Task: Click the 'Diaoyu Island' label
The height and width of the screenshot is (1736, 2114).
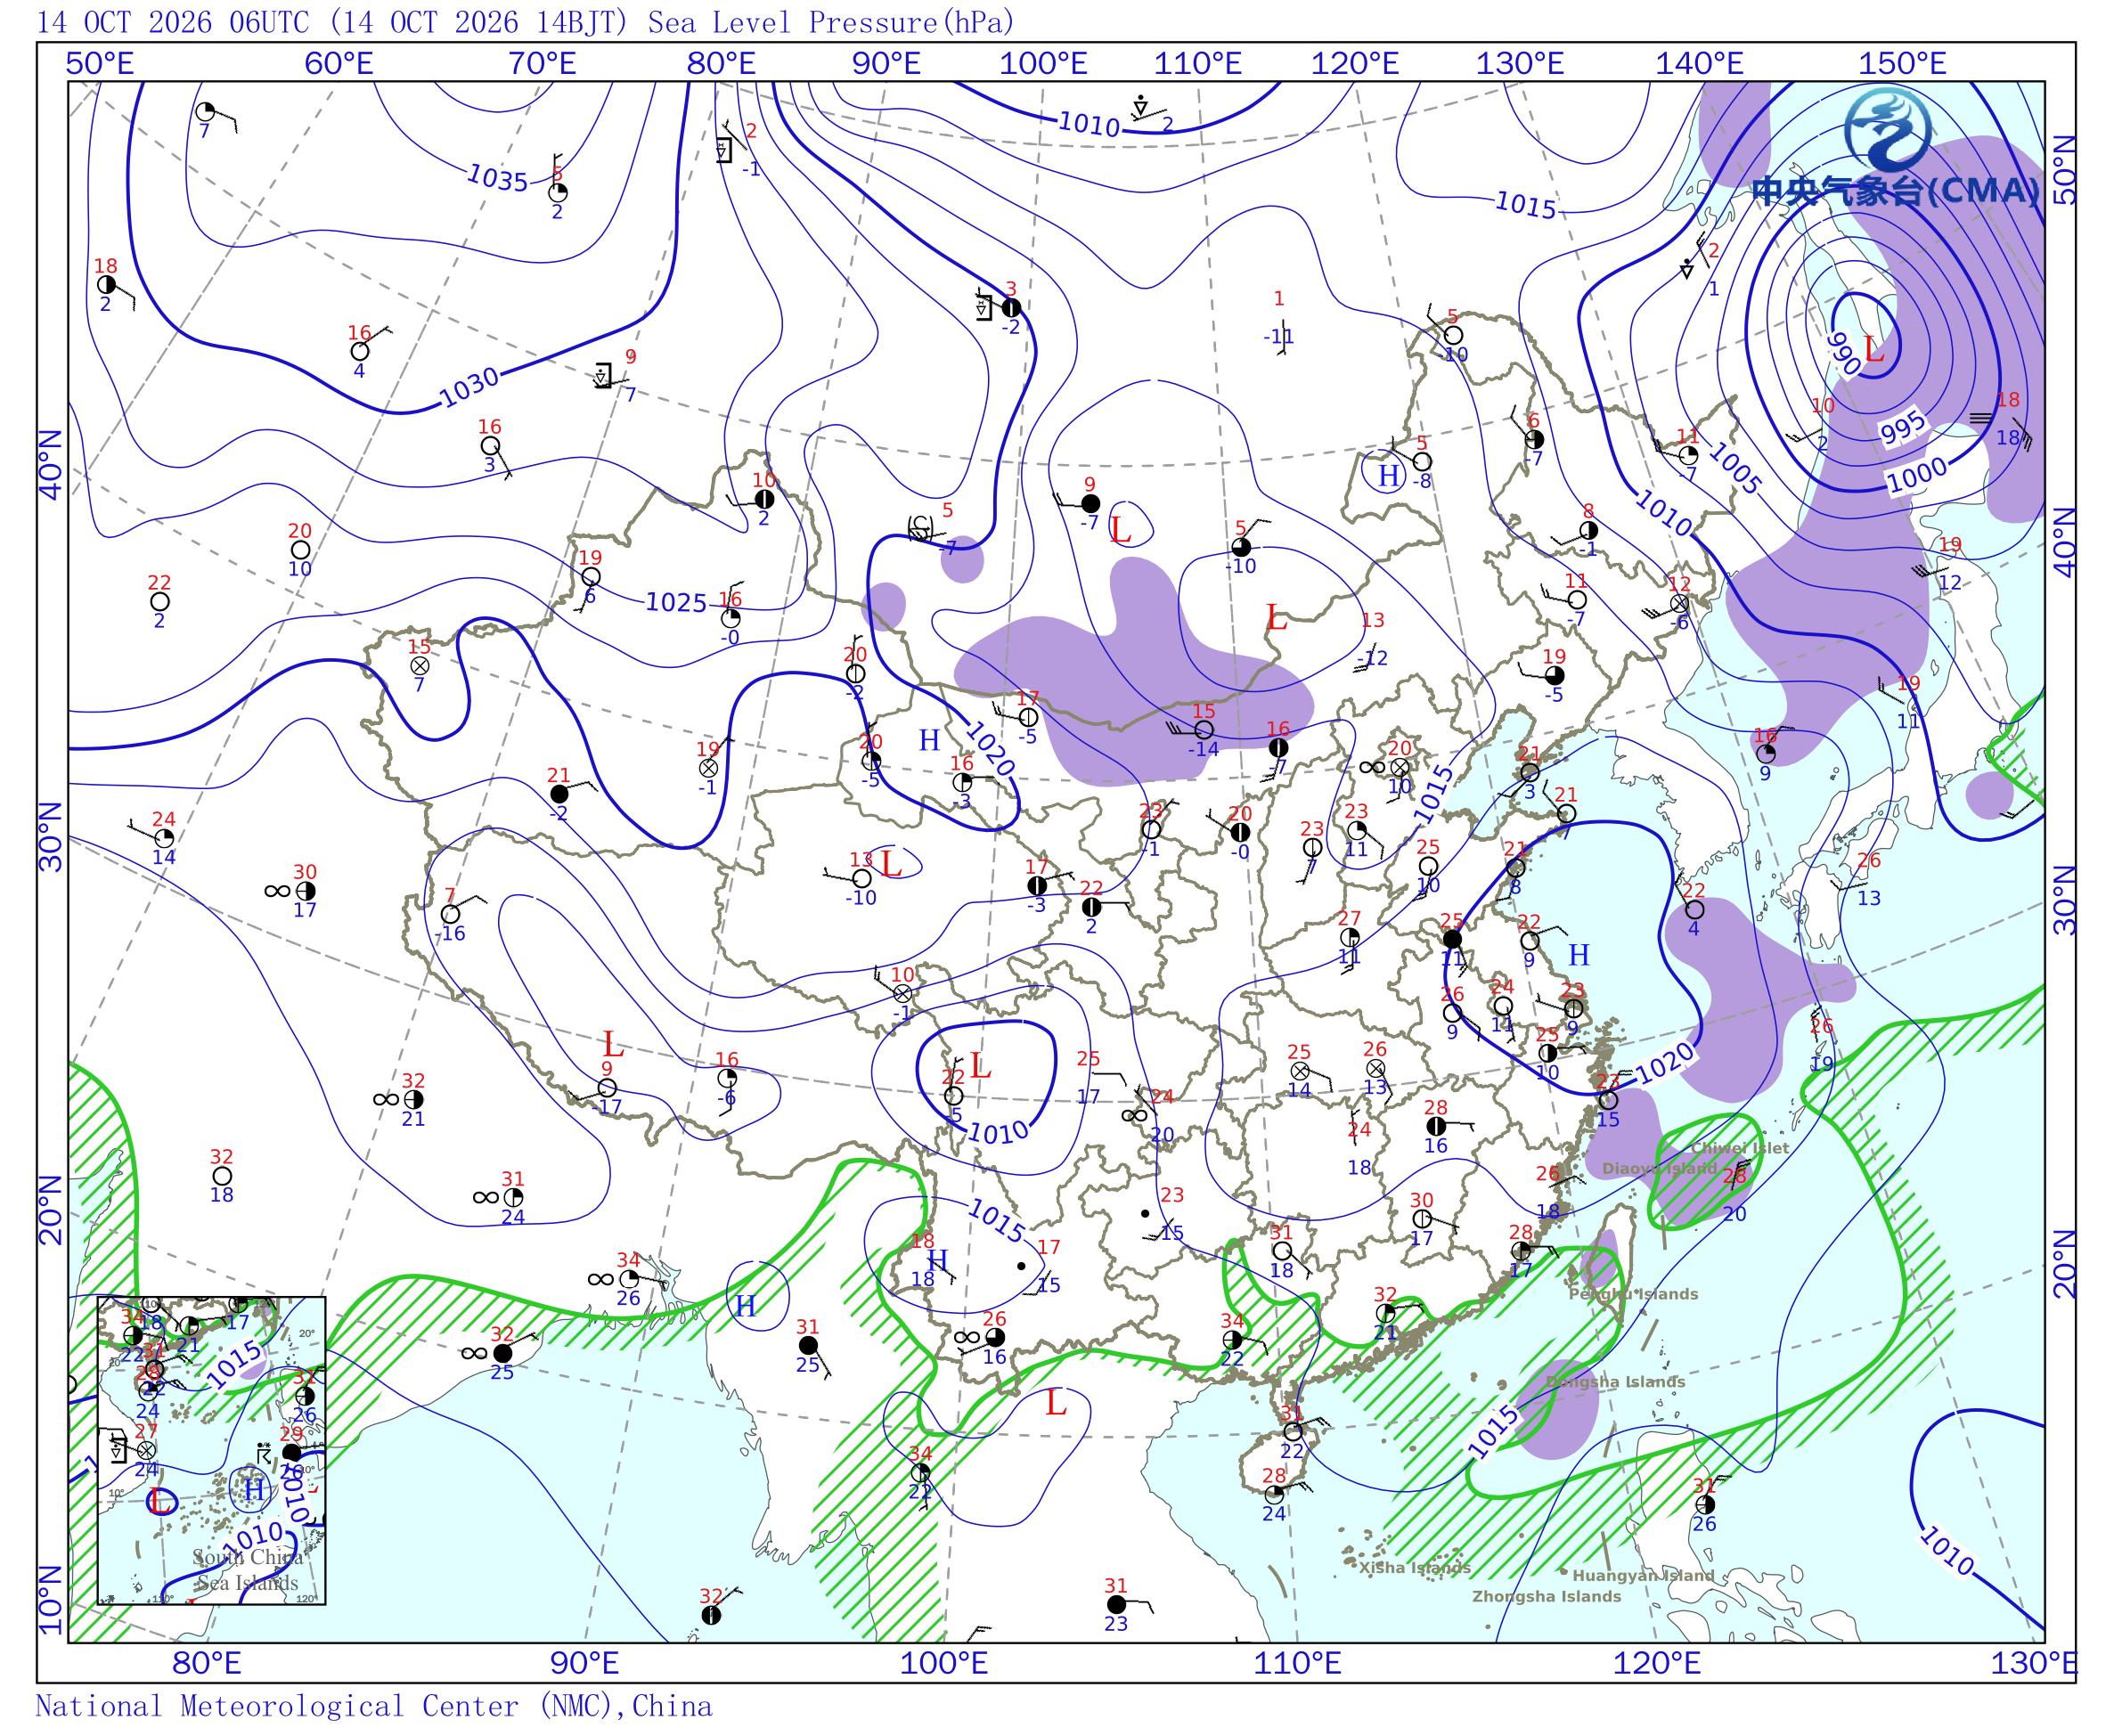Action: [1659, 1168]
